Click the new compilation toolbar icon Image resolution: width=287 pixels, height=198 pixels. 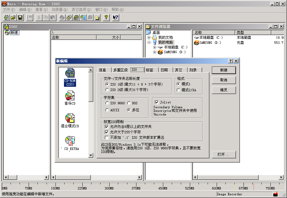click(x=6, y=18)
